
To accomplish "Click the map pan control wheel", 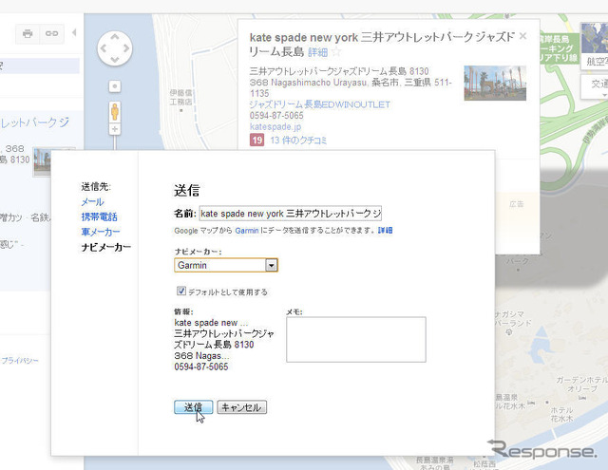I will pyautogui.click(x=115, y=48).
